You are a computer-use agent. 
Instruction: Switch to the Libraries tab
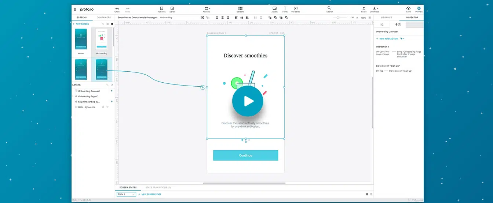(386, 18)
